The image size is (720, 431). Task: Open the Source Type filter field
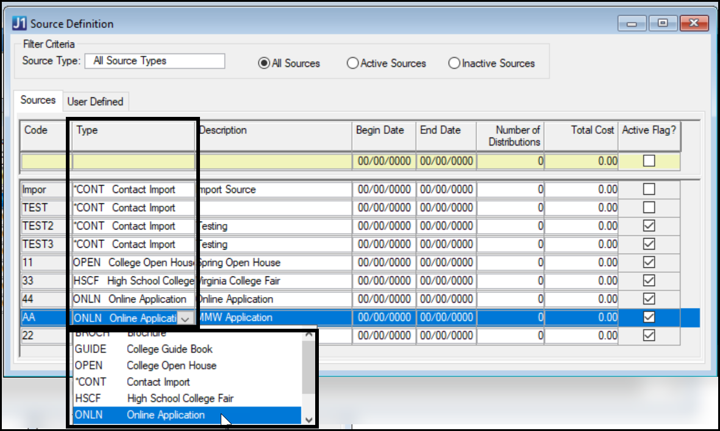coord(155,61)
